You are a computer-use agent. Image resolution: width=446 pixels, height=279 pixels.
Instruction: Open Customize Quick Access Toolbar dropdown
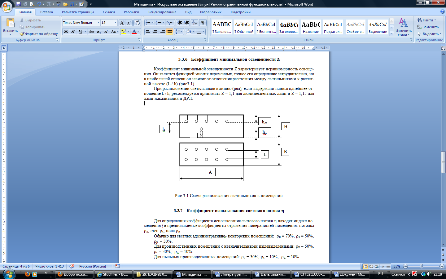click(91, 4)
